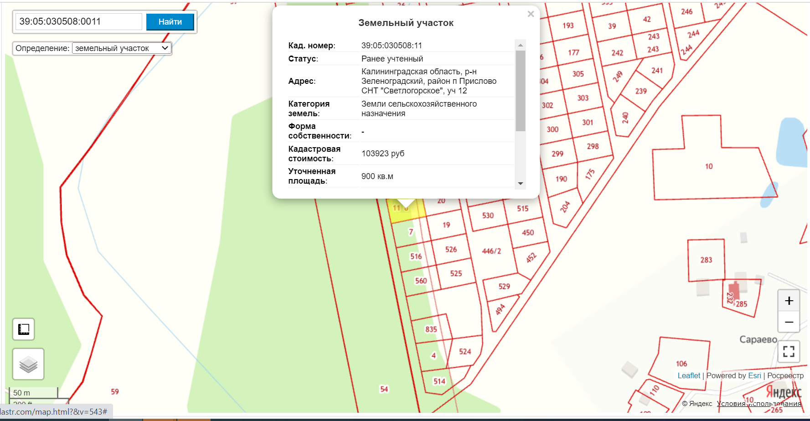Zoom out of the map
This screenshot has height=421, width=810.
click(x=789, y=322)
